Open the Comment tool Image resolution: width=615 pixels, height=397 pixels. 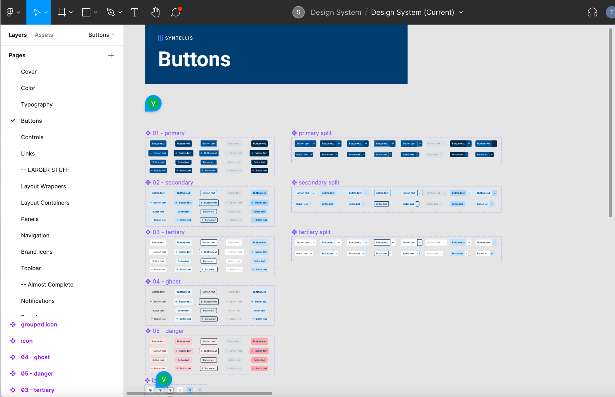coord(175,12)
